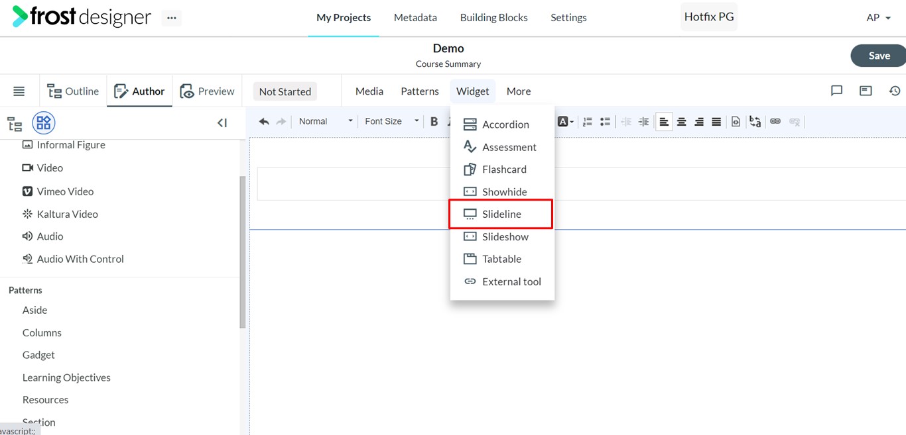
Task: Open the find and replace tool
Action: (755, 121)
